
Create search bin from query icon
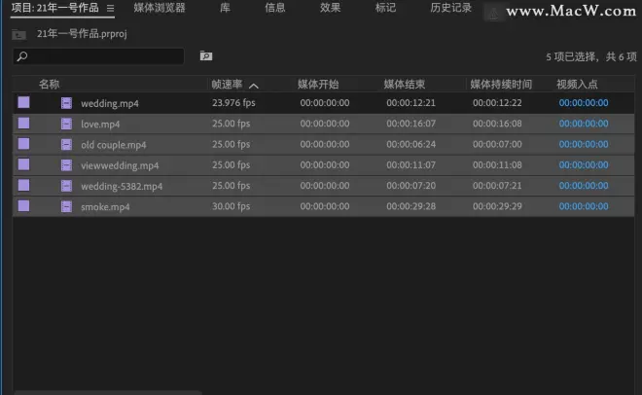pos(206,55)
